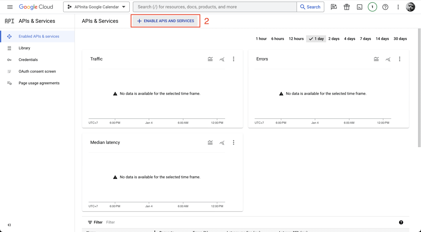Open Google Cloud notifications
Screen dimensions: 421x232
[x=372, y=7]
